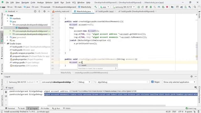Switch to build.gradle (:app) tab
201x113 pixels.
tap(106, 11)
